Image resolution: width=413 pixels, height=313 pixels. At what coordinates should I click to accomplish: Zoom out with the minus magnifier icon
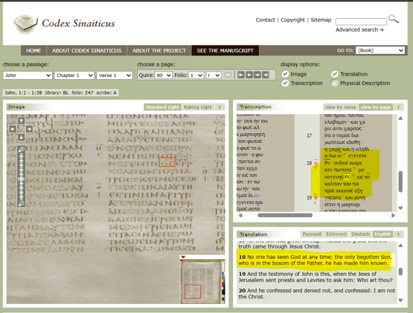[21, 203]
